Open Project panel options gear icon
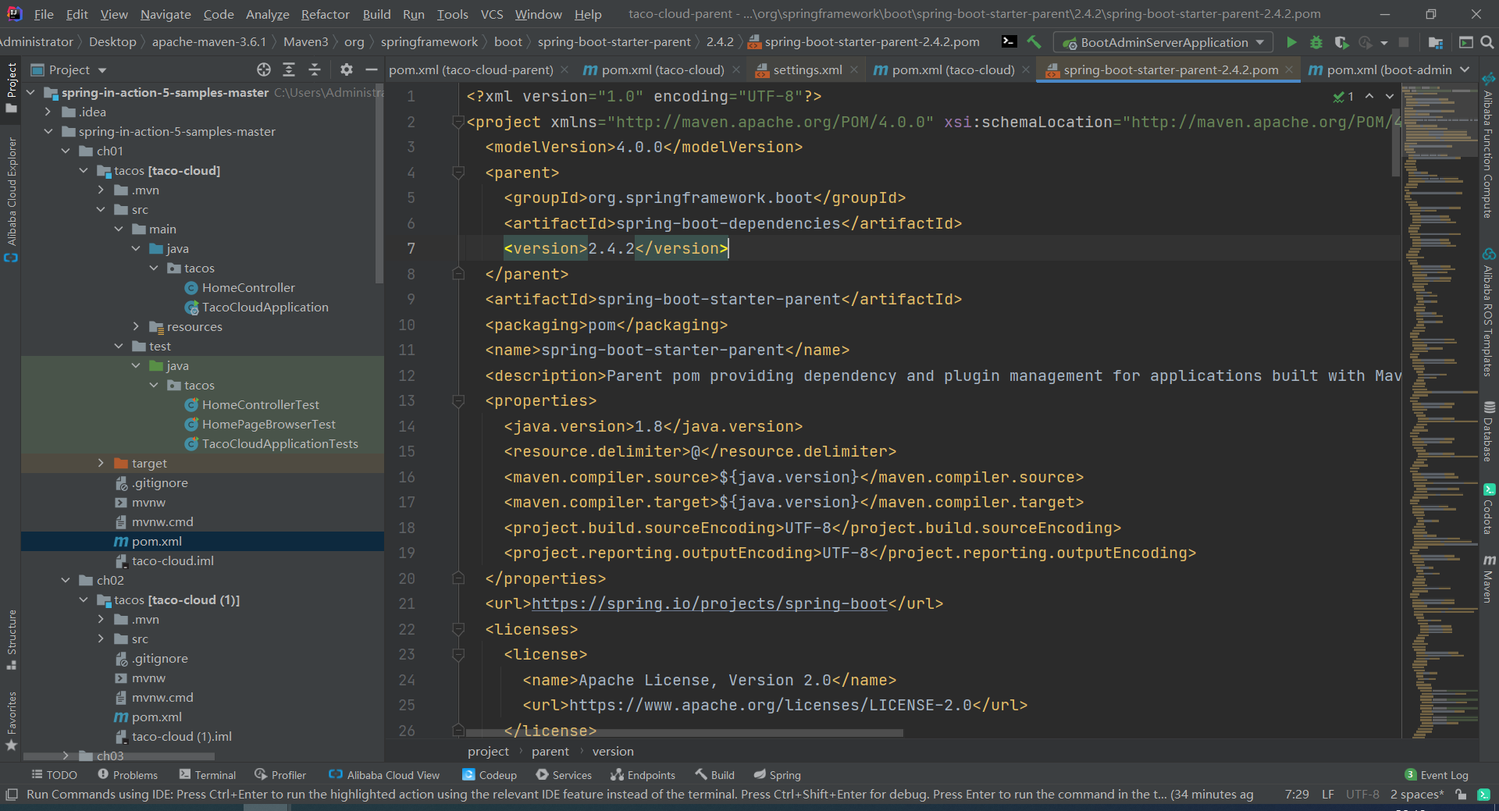The image size is (1499, 811). click(x=347, y=69)
